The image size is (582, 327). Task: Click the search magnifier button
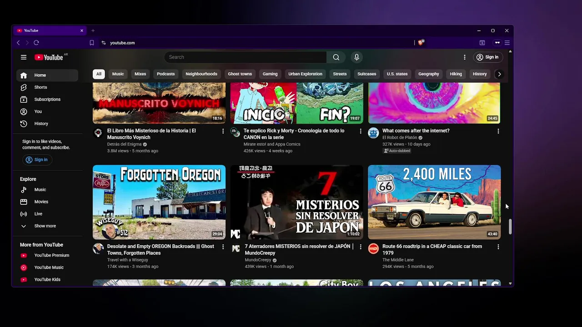pos(336,57)
